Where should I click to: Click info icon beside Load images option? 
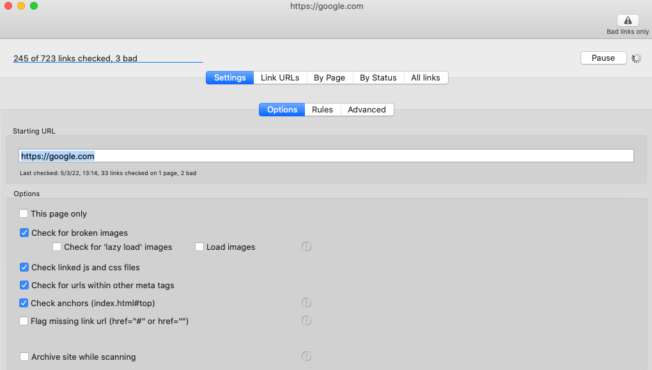tap(306, 247)
